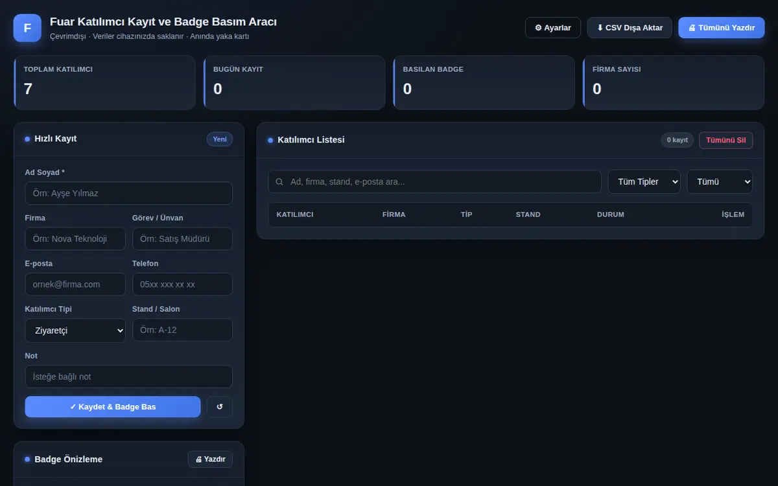Focus the Ad Soyad name field
Viewport: 778px width, 486px height.
[x=129, y=193]
